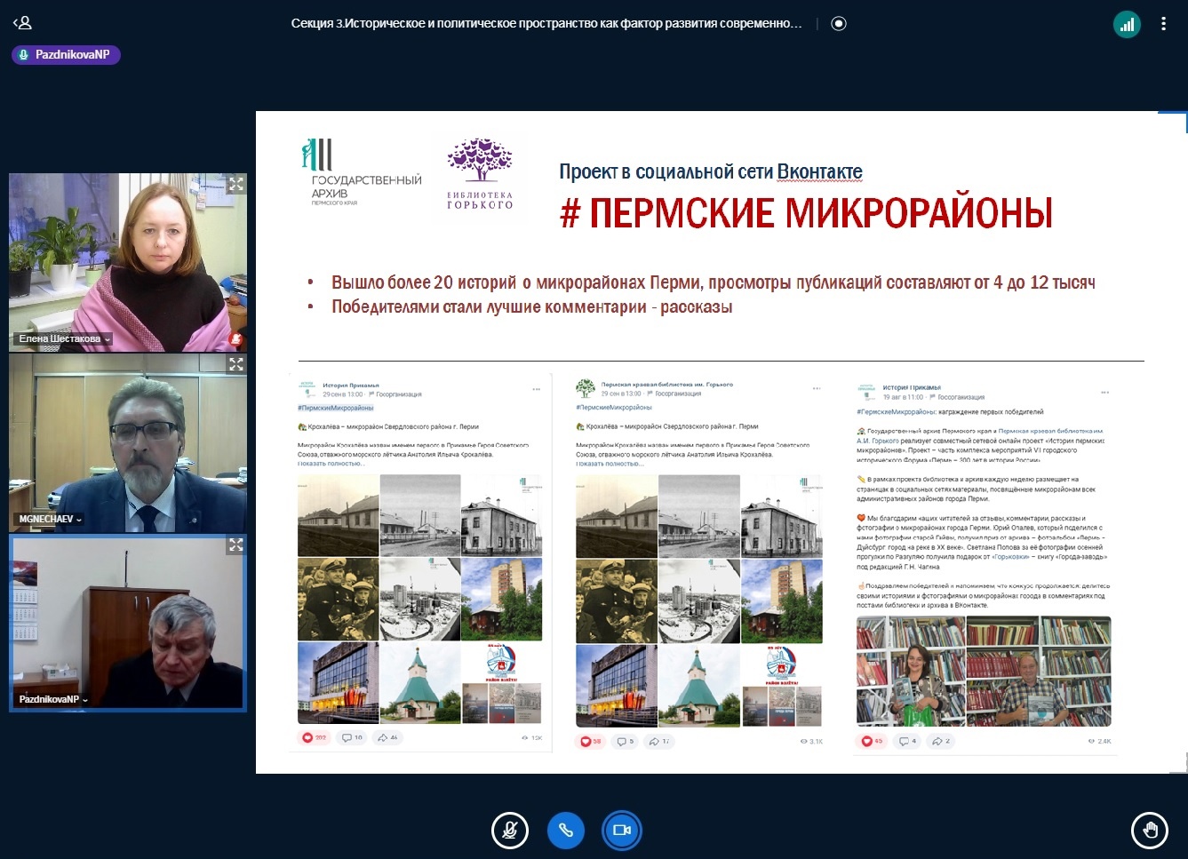
Task: Expand MGNECHAEV video to fullscreen
Action: click(x=235, y=364)
